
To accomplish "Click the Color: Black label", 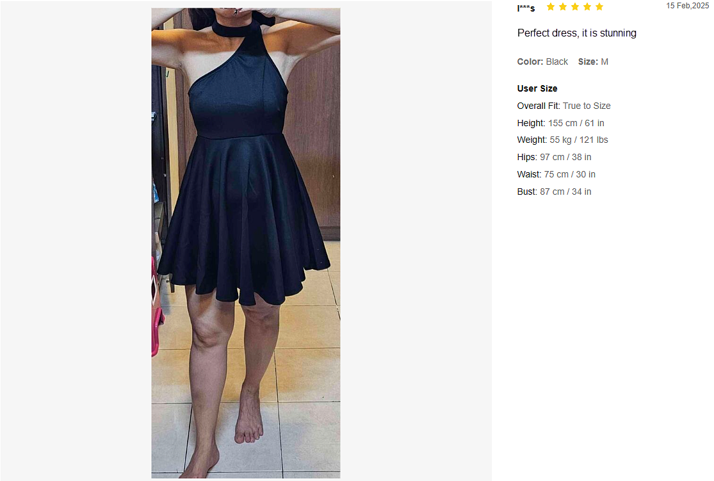I will [x=542, y=61].
